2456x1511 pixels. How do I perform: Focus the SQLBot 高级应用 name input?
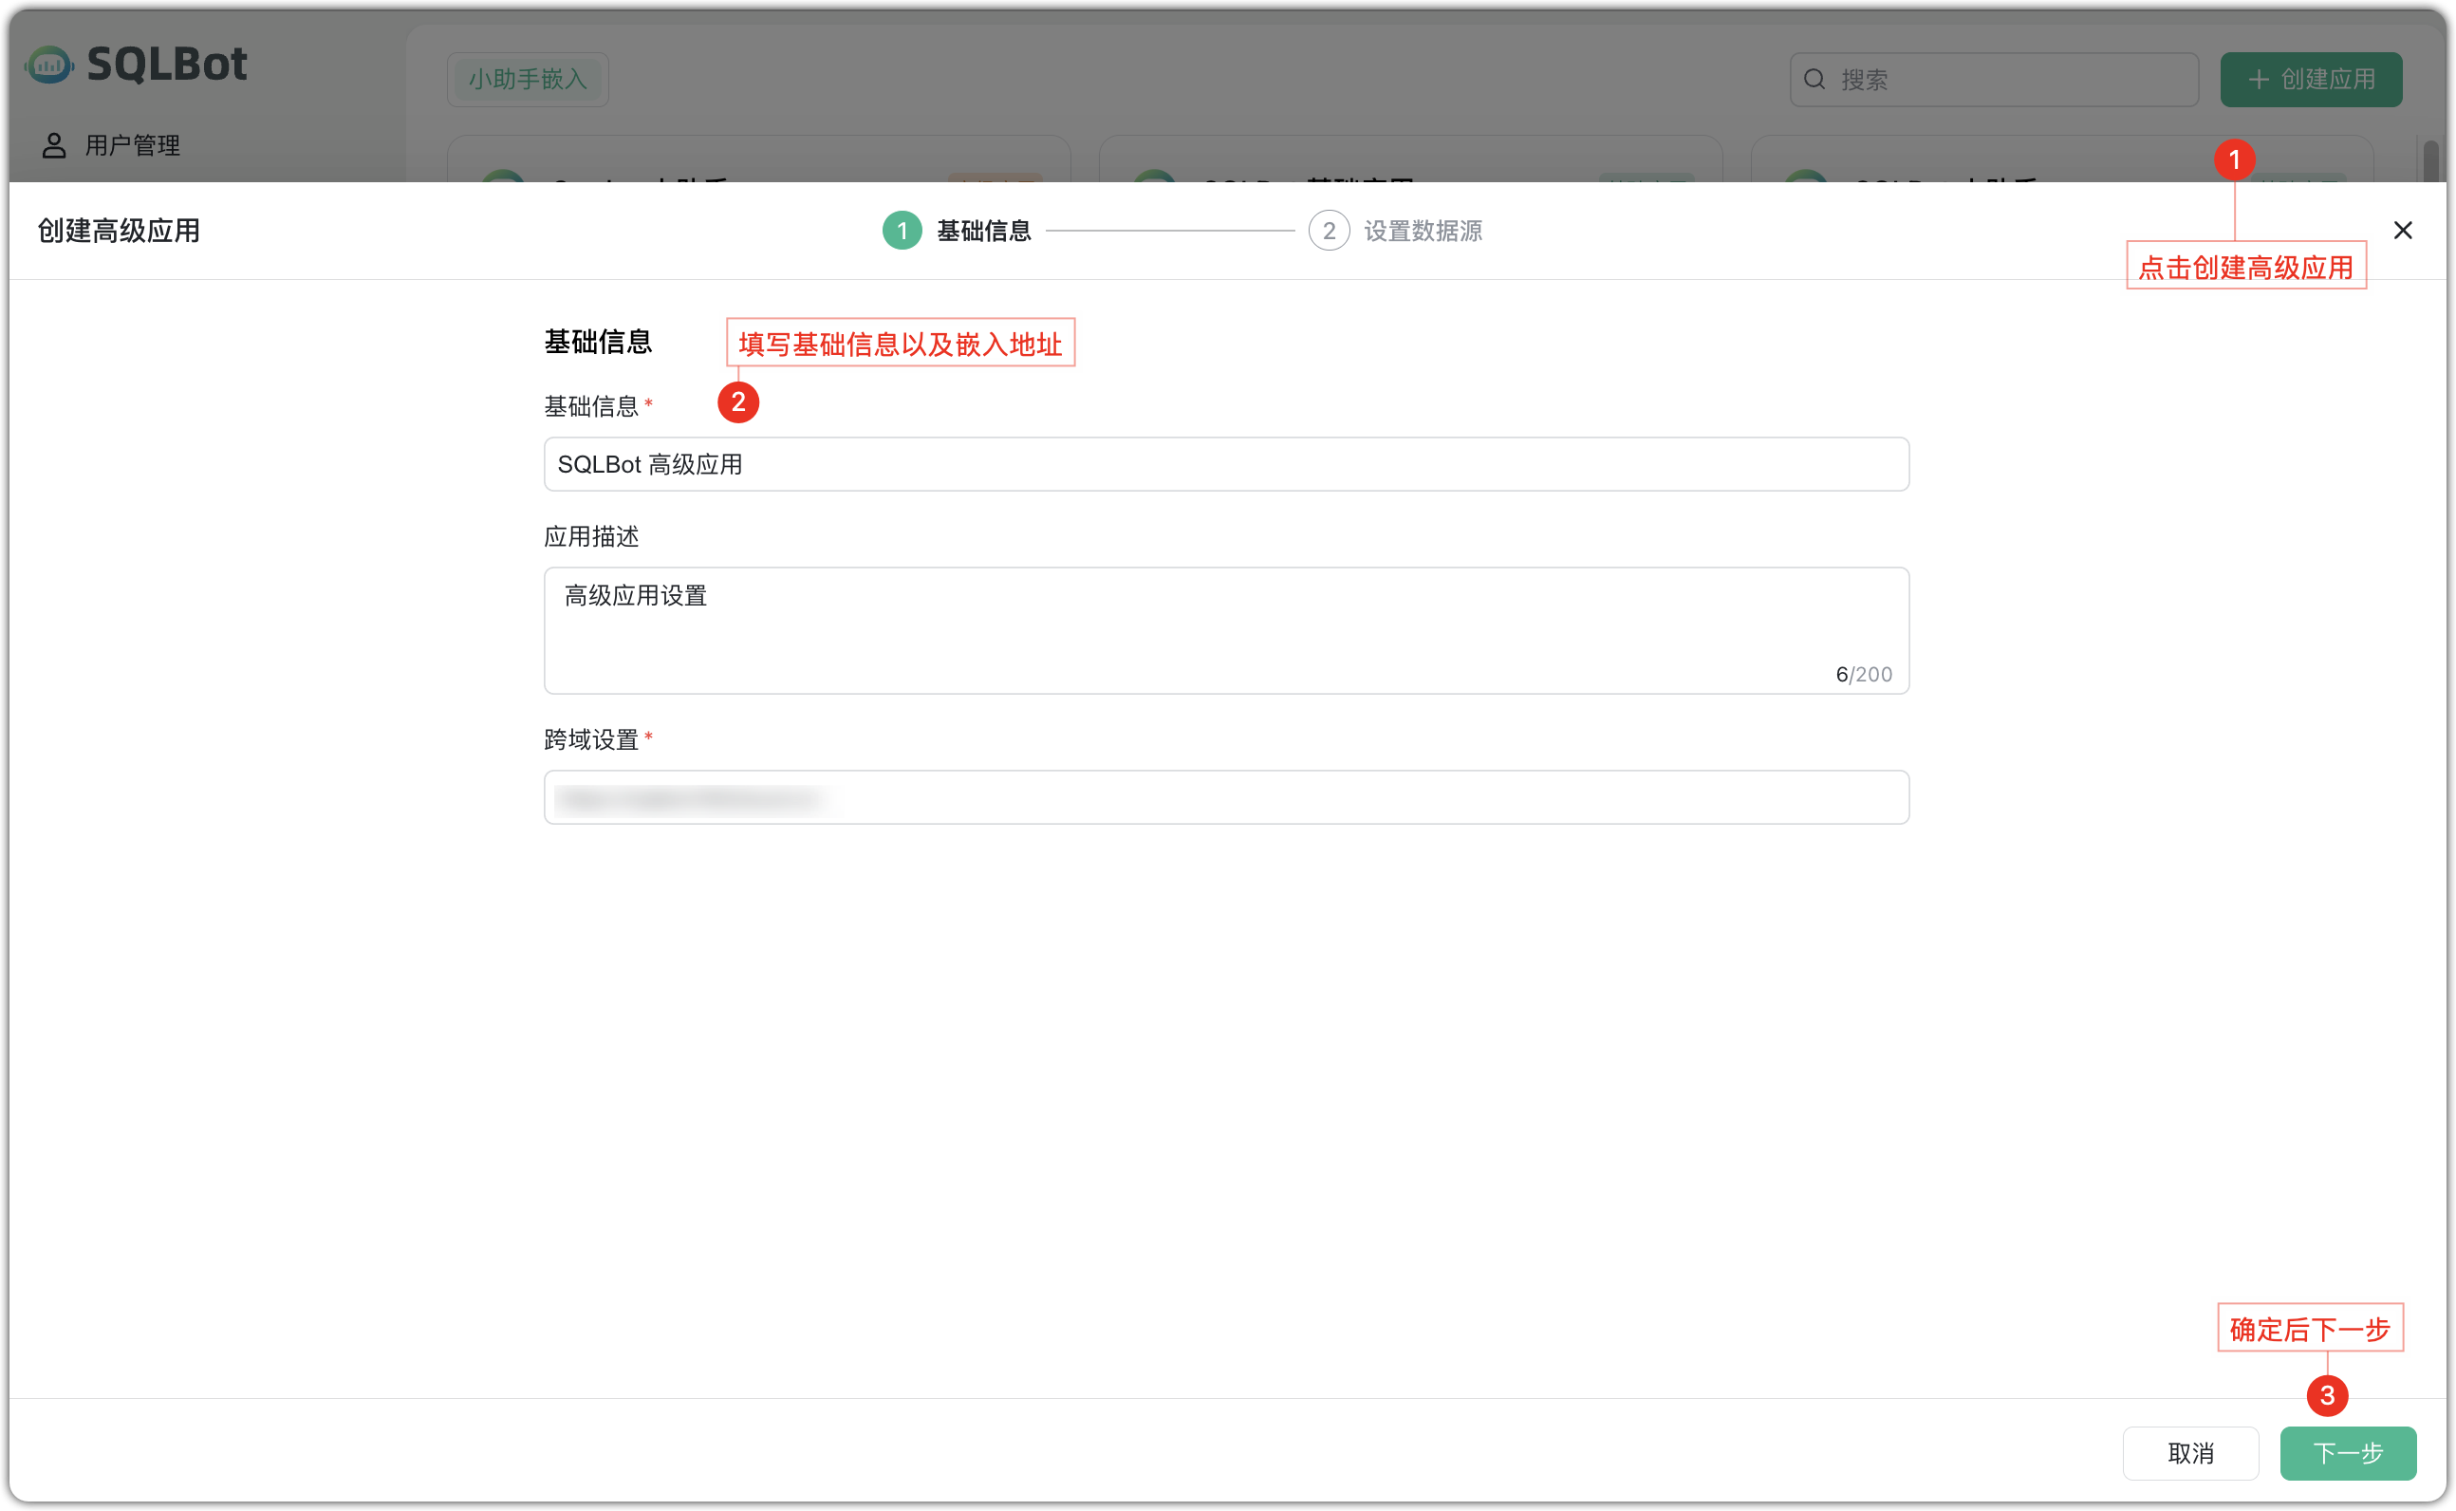[x=1227, y=464]
